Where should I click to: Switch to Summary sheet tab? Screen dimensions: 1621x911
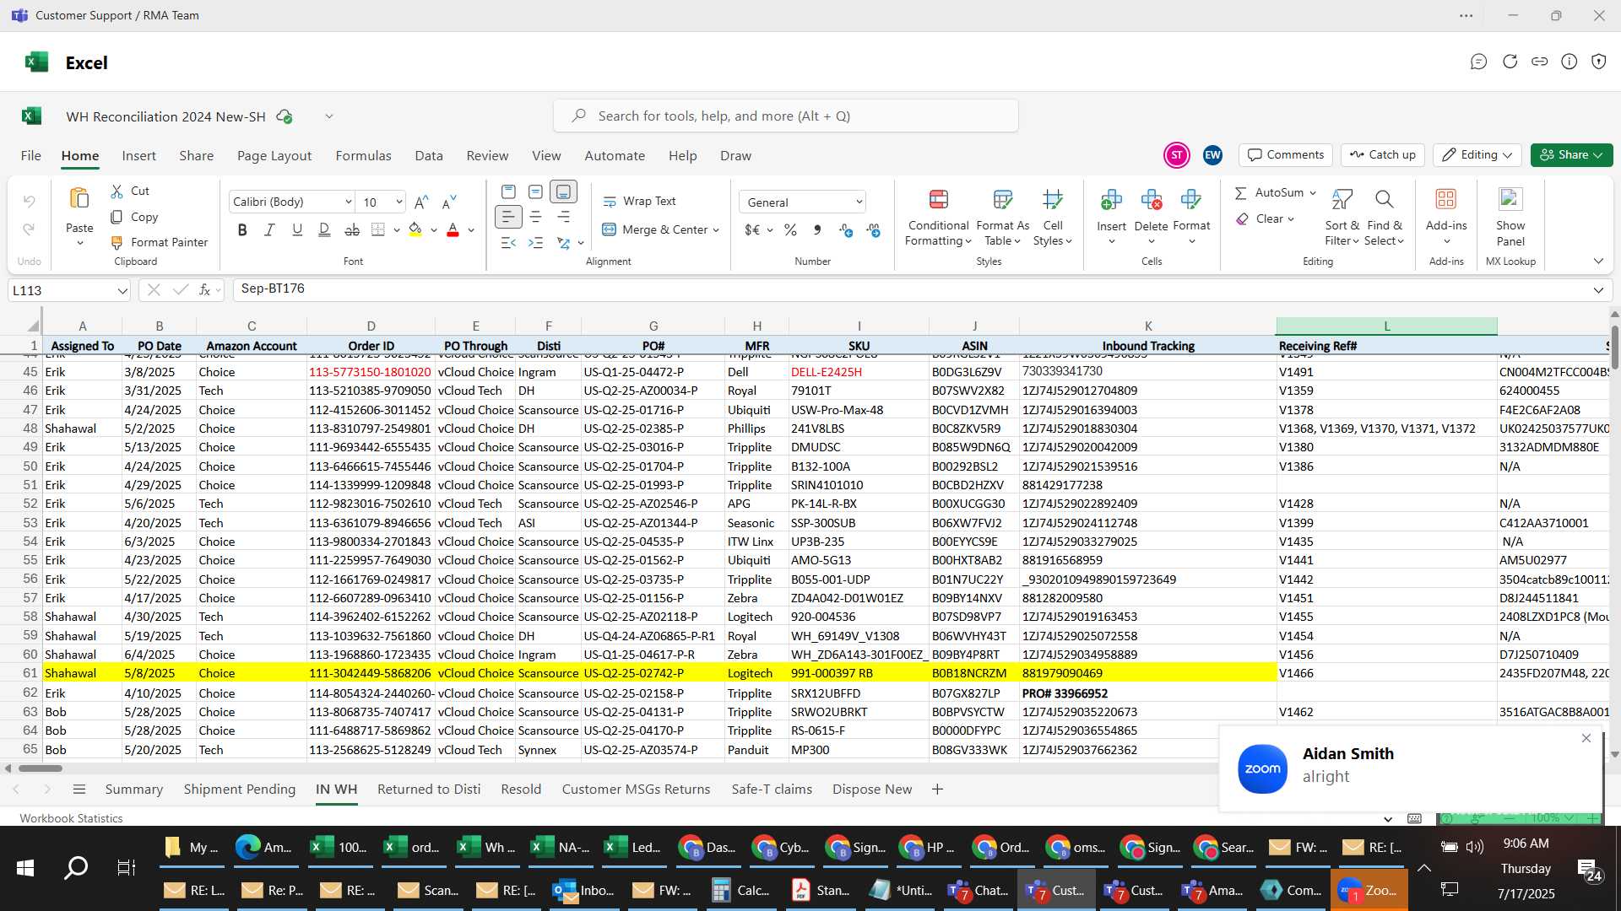133,790
